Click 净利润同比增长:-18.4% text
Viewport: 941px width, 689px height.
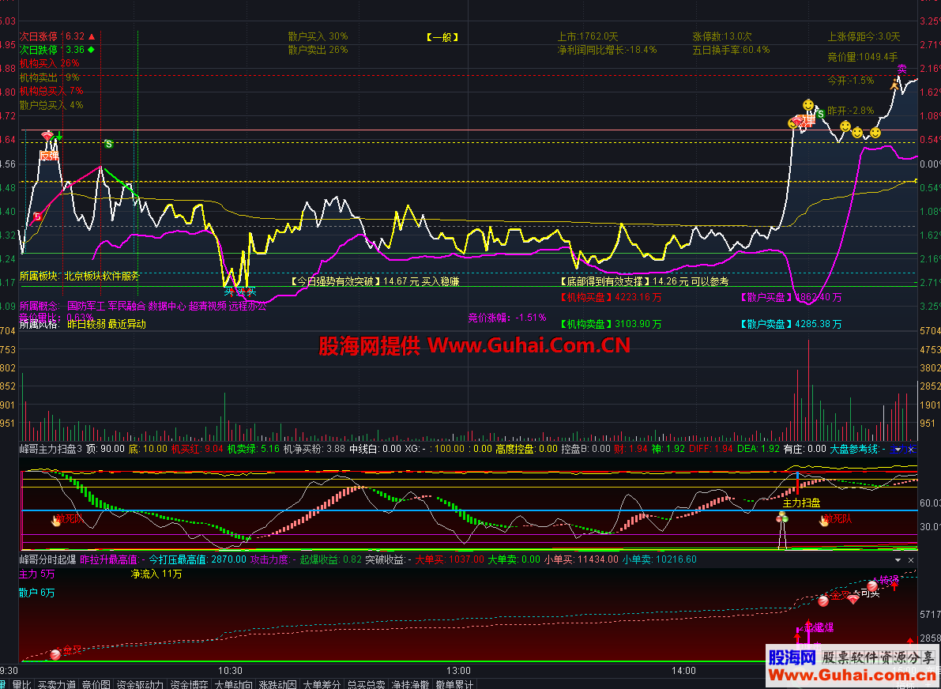pos(607,50)
